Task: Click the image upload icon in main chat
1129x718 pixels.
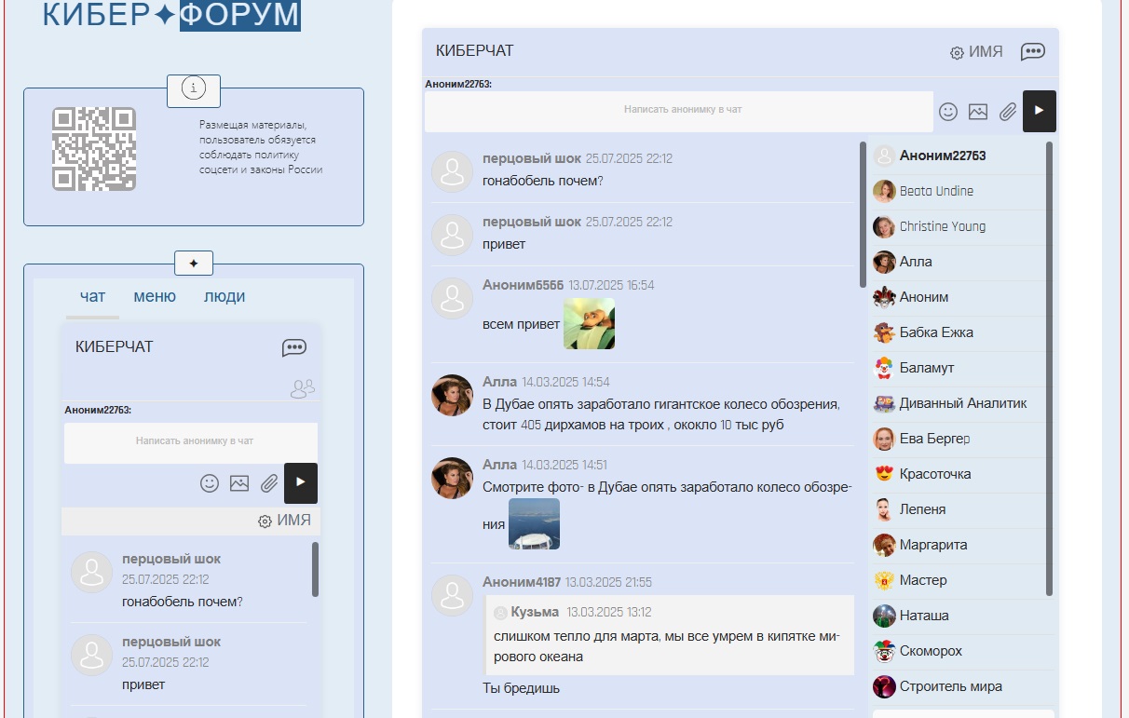Action: click(977, 112)
